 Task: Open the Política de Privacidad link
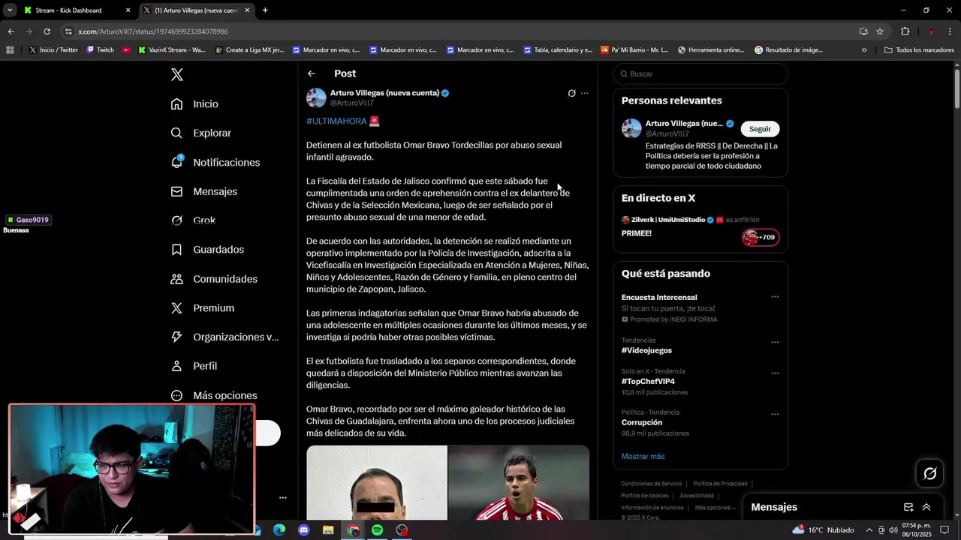[x=720, y=484]
